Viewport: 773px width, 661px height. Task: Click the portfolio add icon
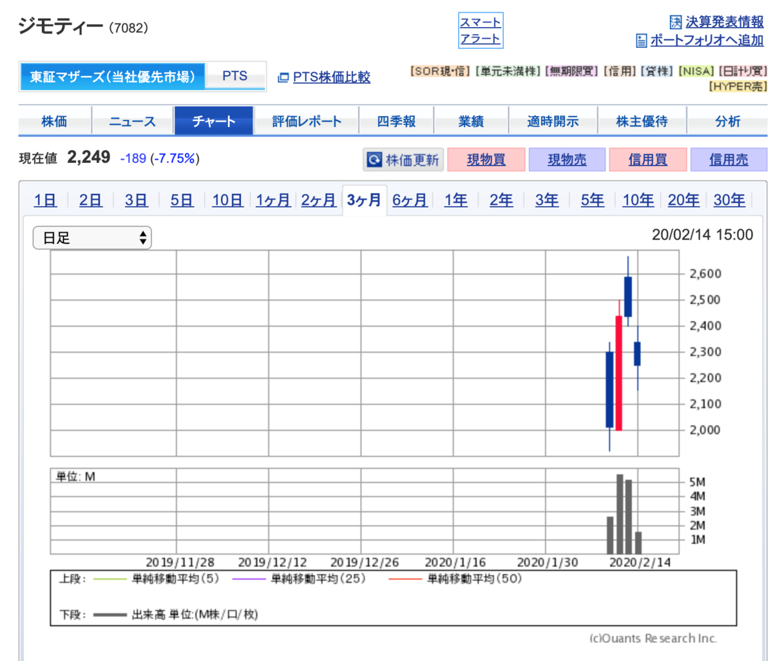click(x=641, y=41)
